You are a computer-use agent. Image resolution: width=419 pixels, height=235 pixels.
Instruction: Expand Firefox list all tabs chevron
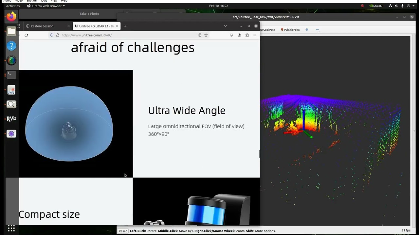[x=225, y=26]
